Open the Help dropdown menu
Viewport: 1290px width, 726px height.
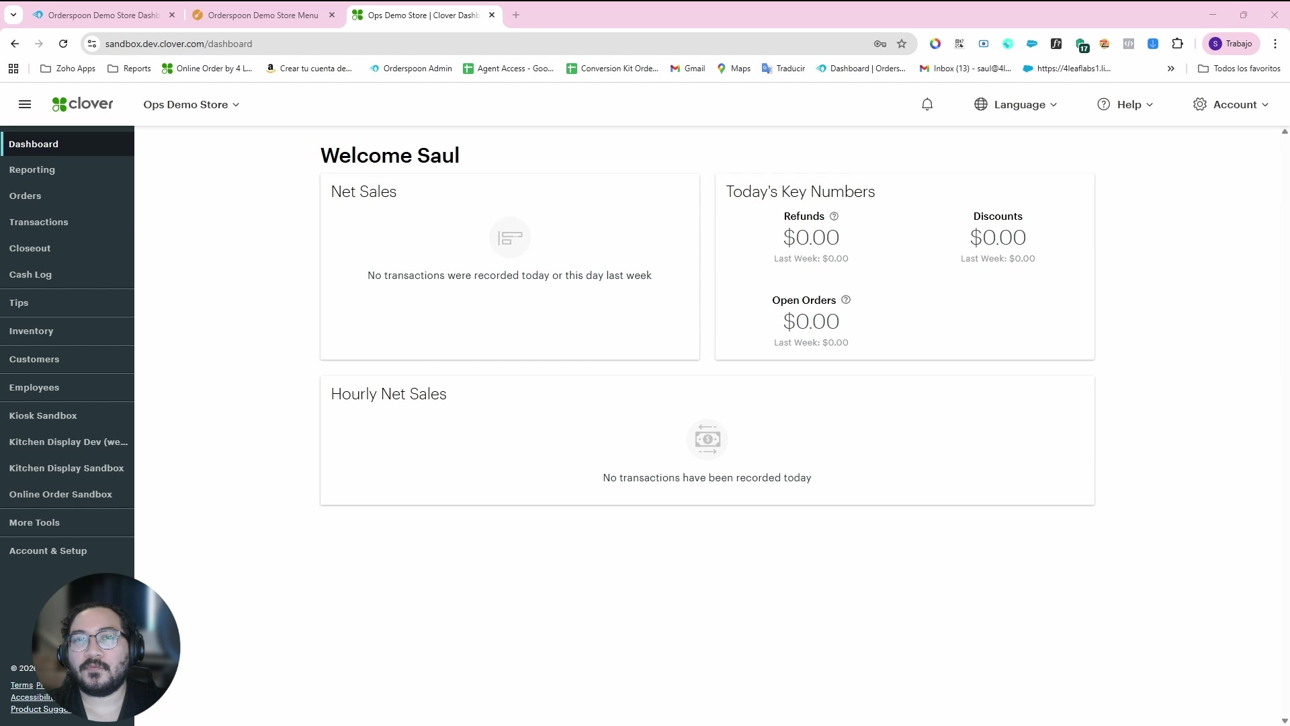(x=1125, y=105)
